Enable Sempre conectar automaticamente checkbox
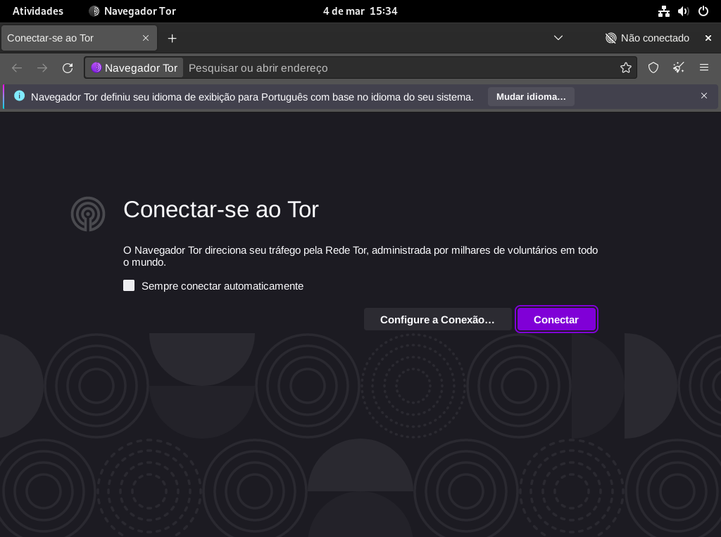The height and width of the screenshot is (537, 721). click(x=129, y=285)
